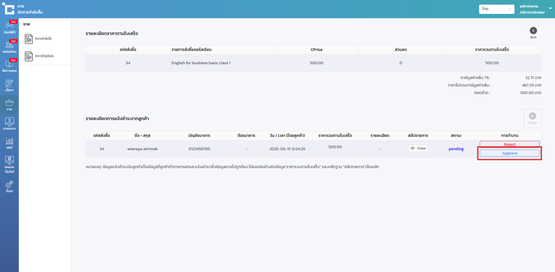Open the เนื้อหา (content) sidebar icon

[x=9, y=85]
